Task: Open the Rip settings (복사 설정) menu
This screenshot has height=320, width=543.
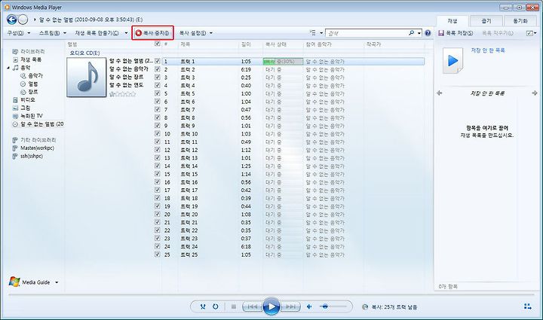Action: 195,33
